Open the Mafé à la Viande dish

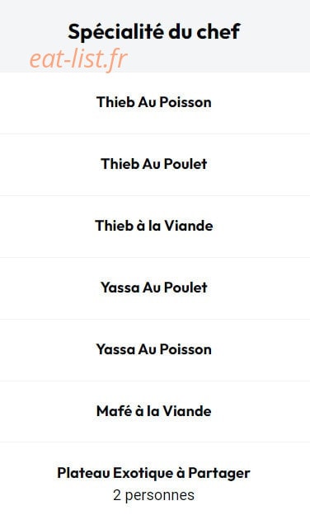[154, 411]
